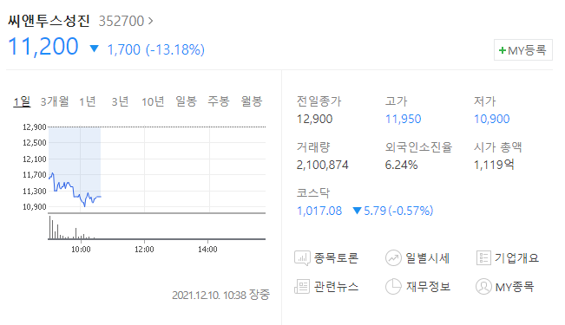Screen dimensions: 565x325
Task: Click the timestamp 2021.12.10. 10:38 장중
Action: pyautogui.click(x=221, y=296)
